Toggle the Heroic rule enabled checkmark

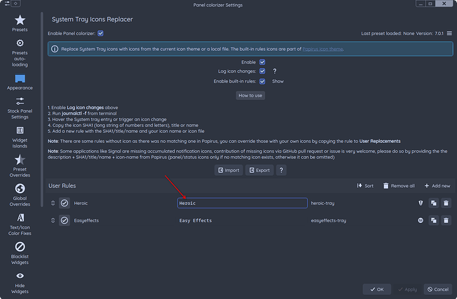click(x=64, y=203)
